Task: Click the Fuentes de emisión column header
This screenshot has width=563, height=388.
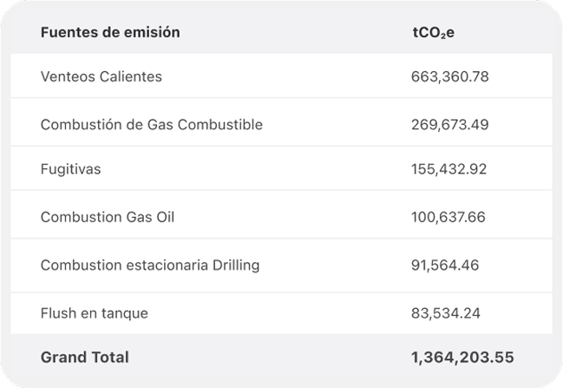Action: tap(110, 32)
